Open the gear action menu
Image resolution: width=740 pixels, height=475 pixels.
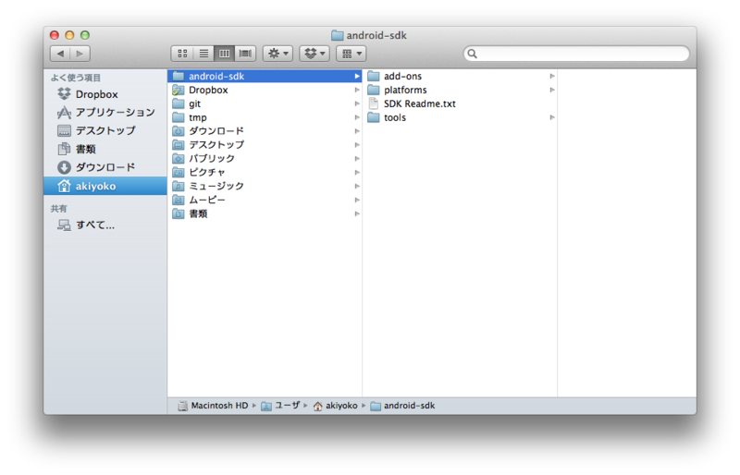click(278, 54)
